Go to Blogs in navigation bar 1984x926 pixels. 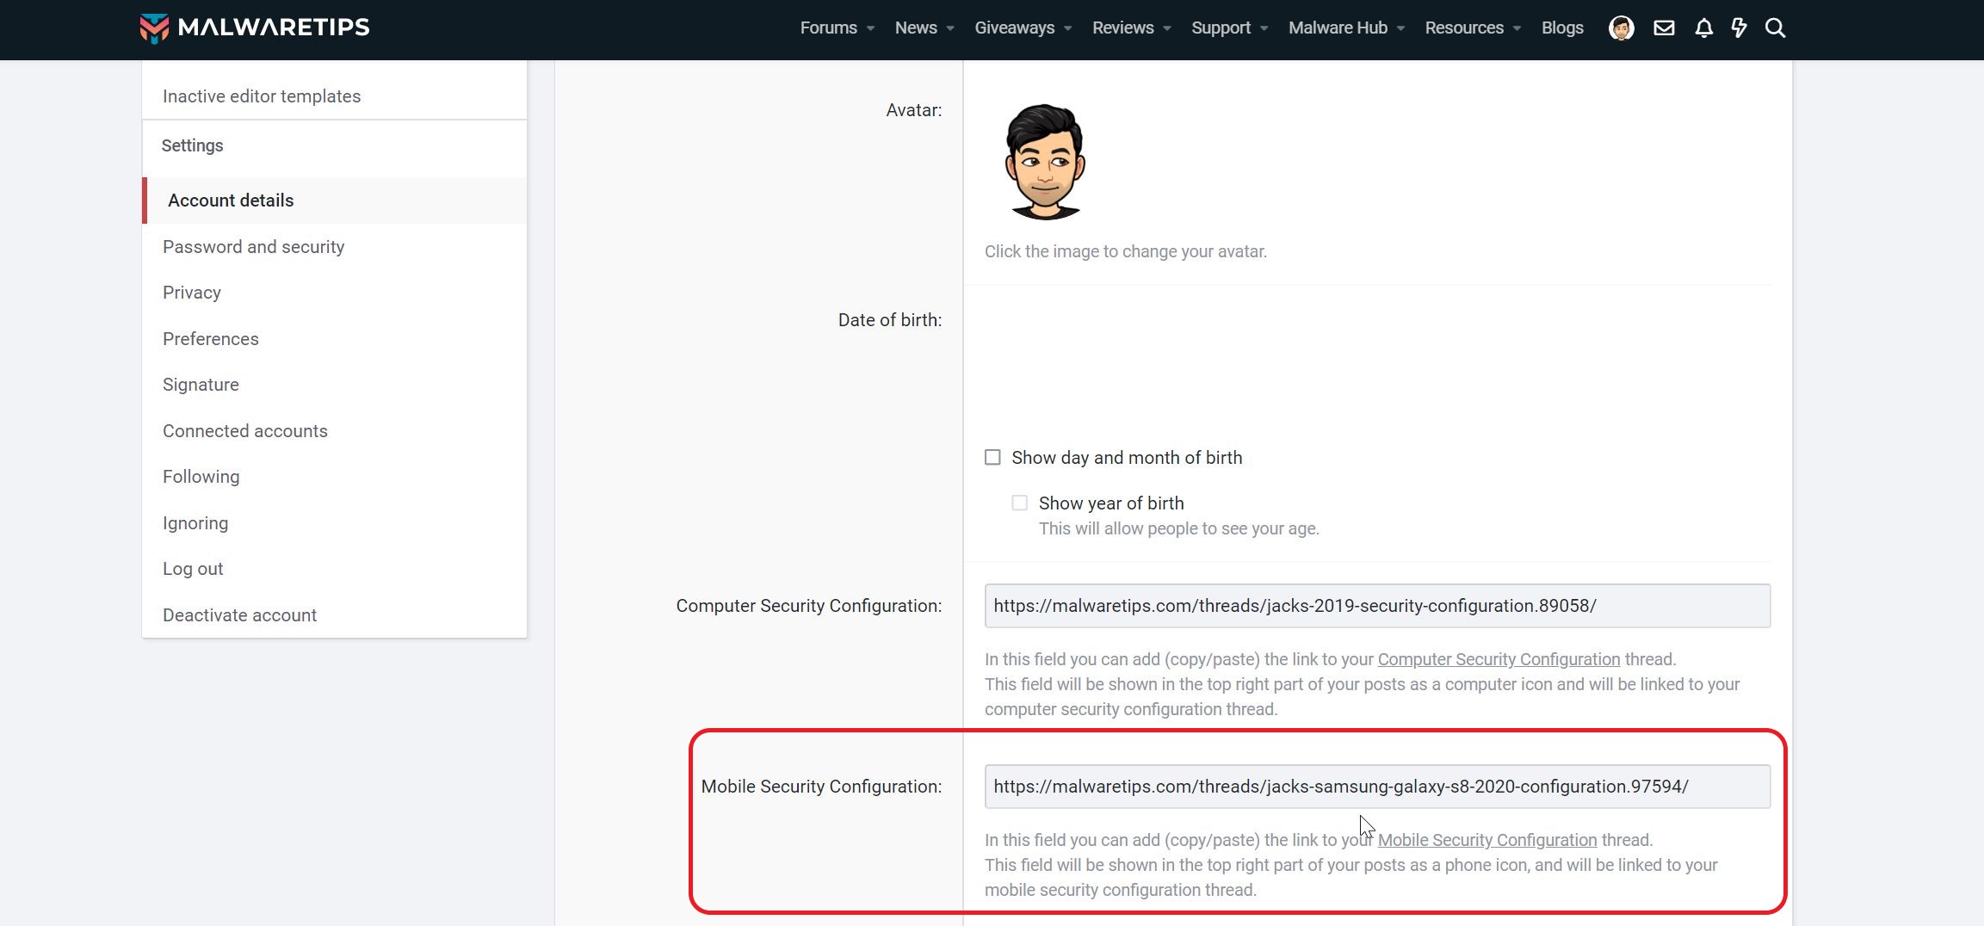(x=1562, y=28)
